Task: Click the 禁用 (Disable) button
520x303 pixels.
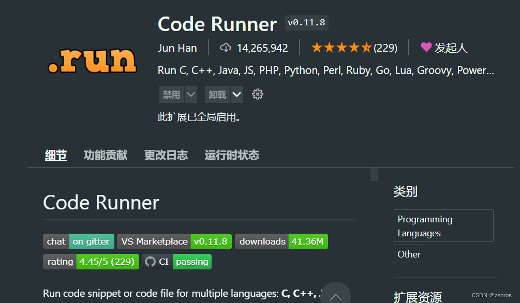Action: pyautogui.click(x=171, y=95)
